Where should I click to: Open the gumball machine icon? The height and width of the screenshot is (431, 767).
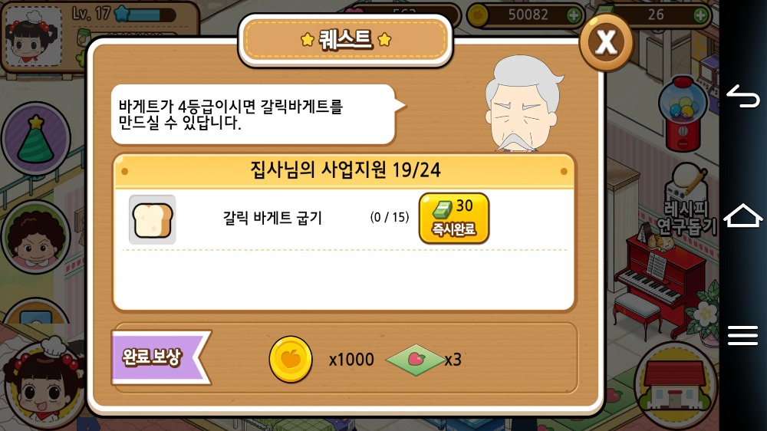click(683, 114)
